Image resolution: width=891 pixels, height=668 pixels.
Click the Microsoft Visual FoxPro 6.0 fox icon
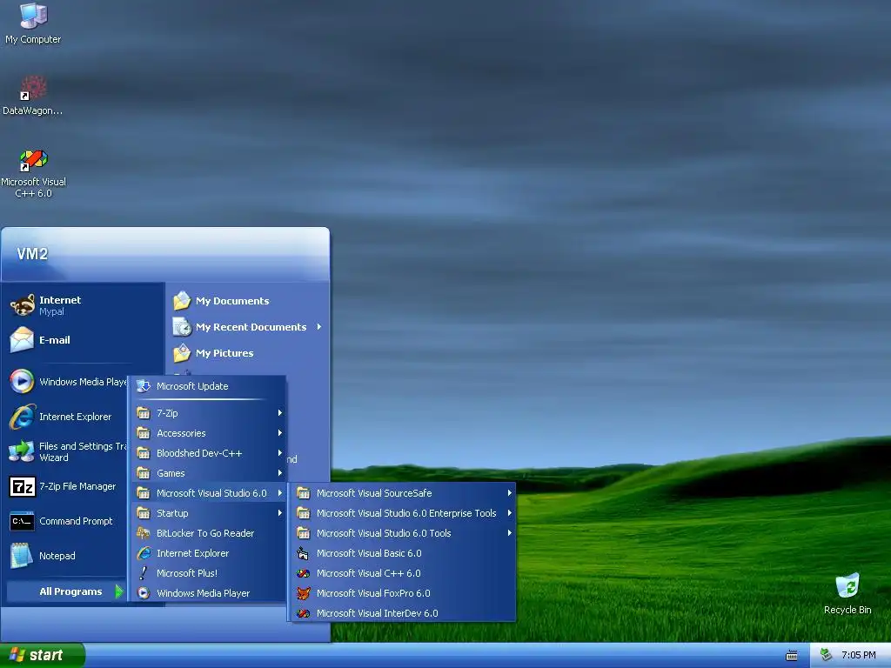click(304, 593)
